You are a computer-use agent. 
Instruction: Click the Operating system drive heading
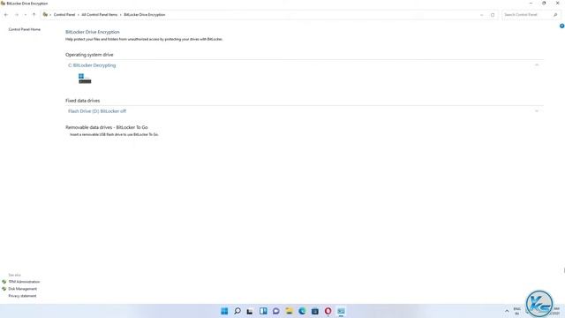[x=89, y=55]
